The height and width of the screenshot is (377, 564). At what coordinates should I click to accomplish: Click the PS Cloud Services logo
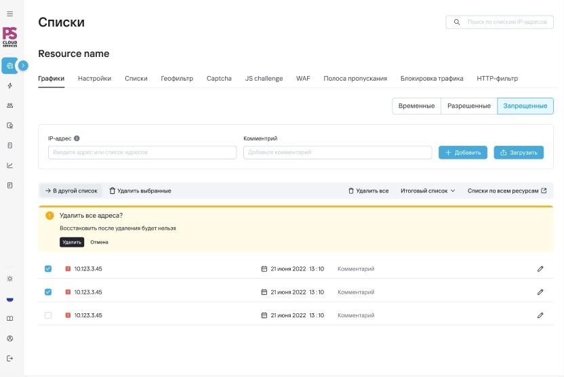[9, 37]
